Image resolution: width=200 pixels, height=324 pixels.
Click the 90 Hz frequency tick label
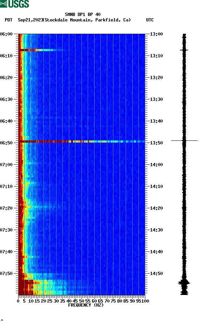132,301
